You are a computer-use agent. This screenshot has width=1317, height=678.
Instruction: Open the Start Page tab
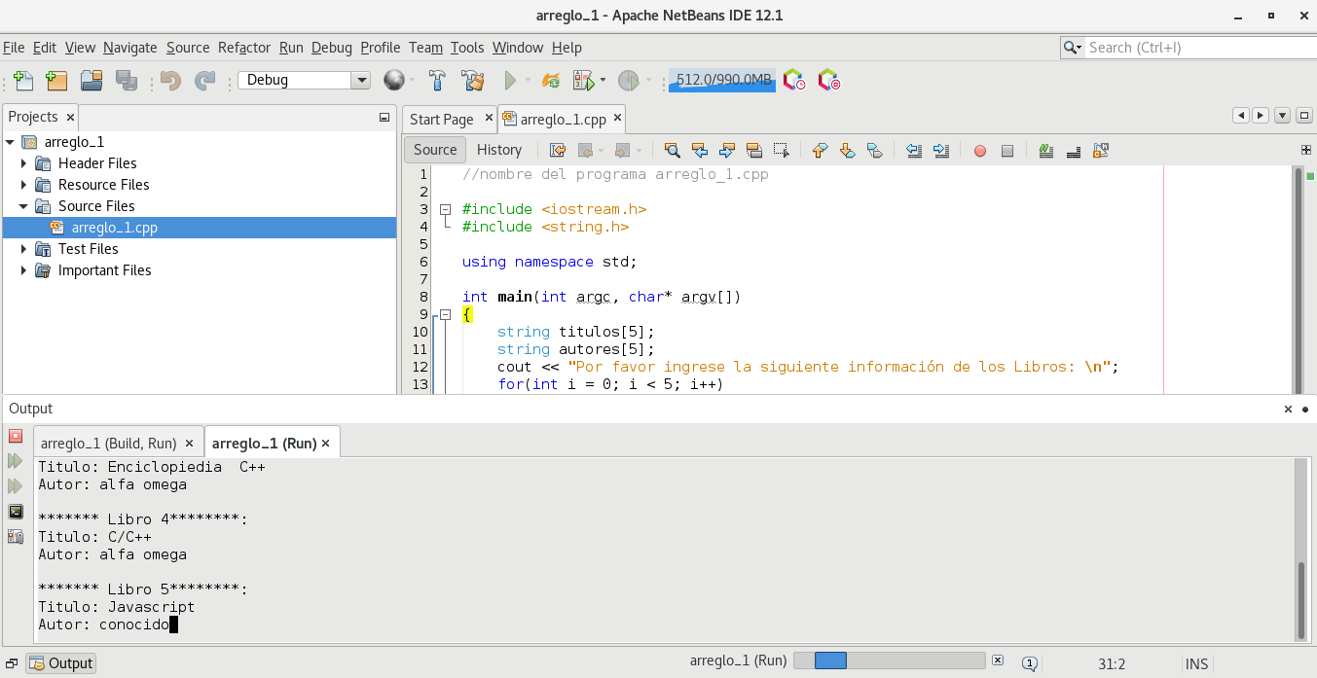point(441,120)
